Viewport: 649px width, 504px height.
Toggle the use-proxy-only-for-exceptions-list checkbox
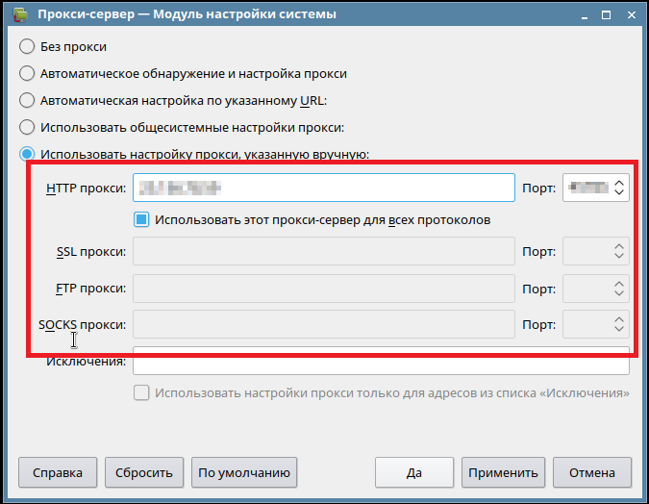(x=141, y=392)
